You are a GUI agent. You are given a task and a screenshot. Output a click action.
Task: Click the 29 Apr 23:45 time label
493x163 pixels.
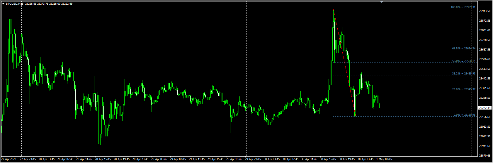253,159
